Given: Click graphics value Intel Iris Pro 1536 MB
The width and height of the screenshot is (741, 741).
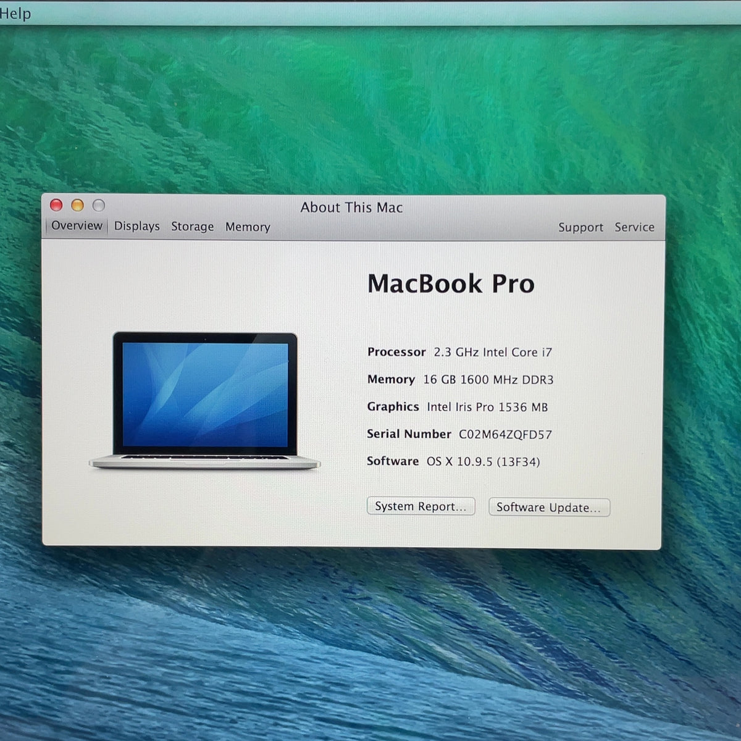Looking at the screenshot, I should coord(487,407).
